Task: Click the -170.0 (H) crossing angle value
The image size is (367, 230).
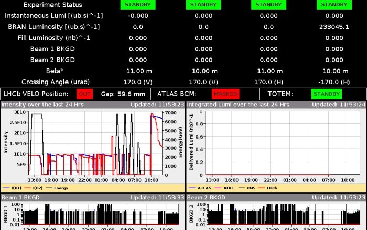Action: click(x=334, y=82)
